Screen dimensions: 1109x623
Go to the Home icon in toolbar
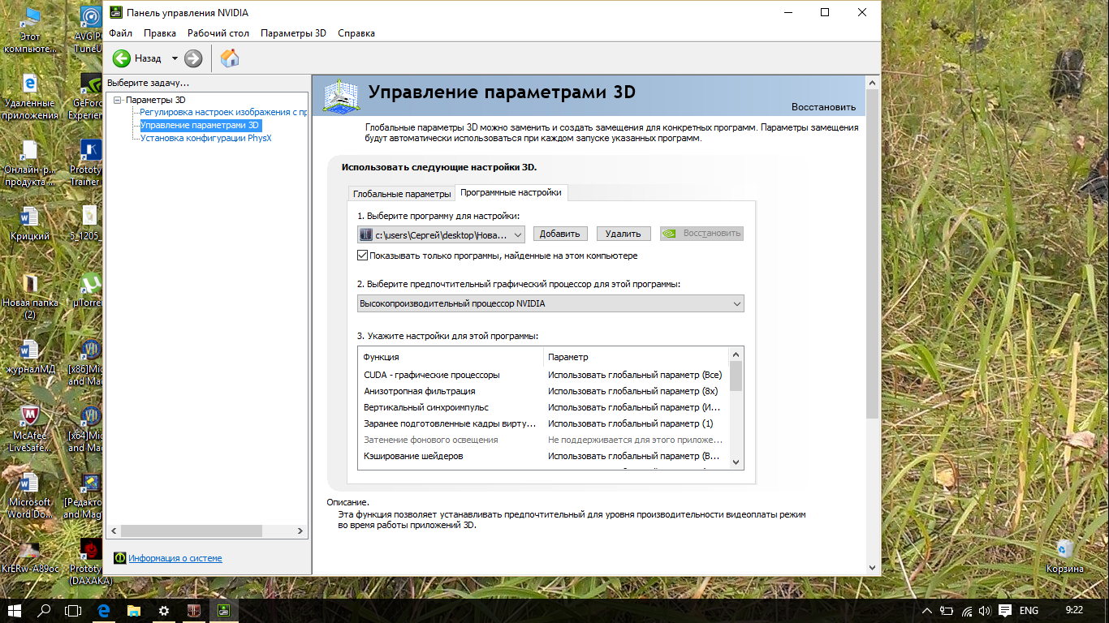(230, 58)
